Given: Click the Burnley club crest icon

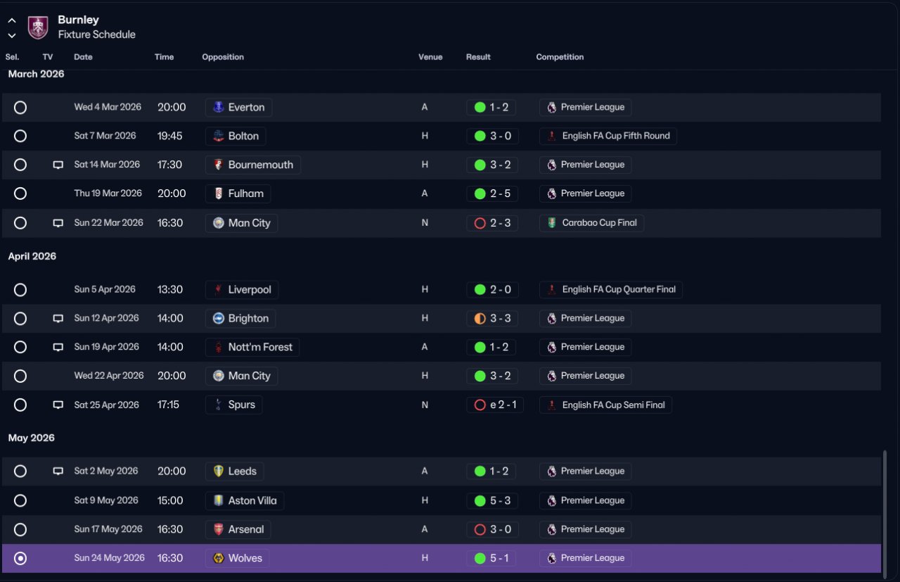Looking at the screenshot, I should click(x=38, y=27).
